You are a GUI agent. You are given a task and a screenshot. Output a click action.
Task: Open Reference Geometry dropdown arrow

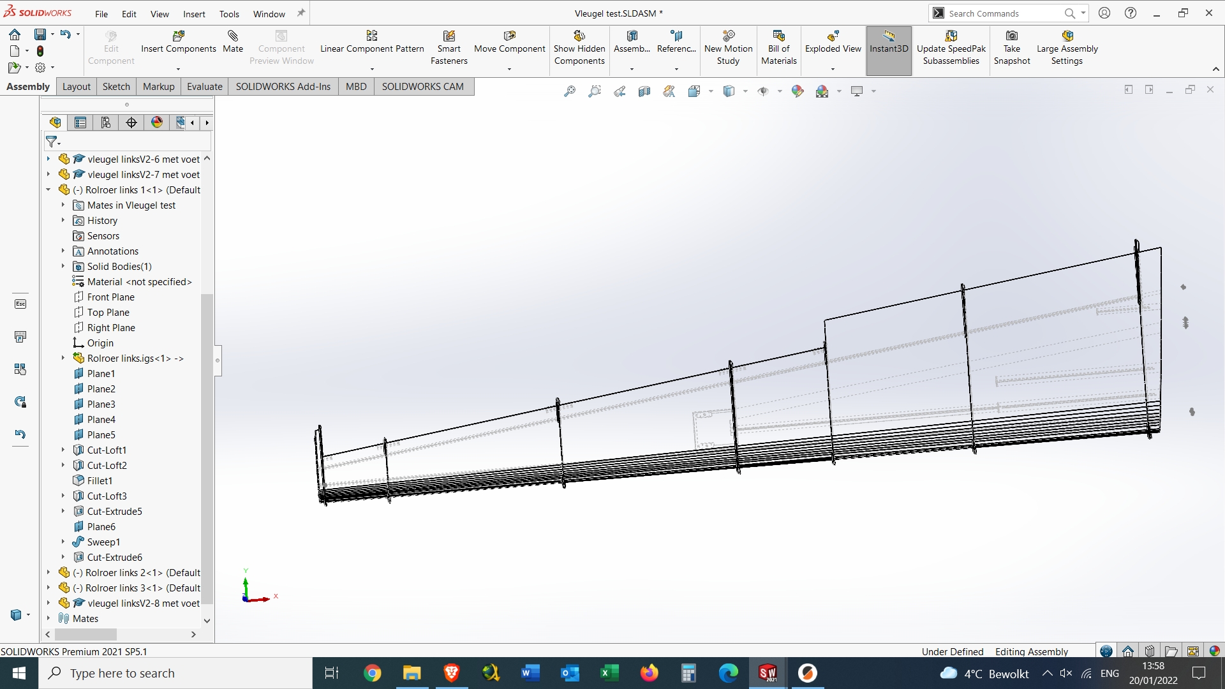[676, 69]
